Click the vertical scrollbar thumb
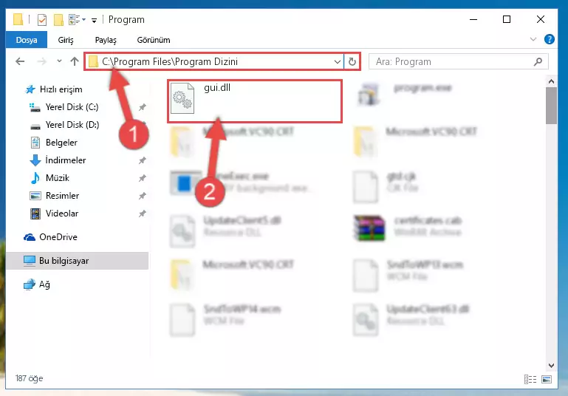 [x=551, y=106]
